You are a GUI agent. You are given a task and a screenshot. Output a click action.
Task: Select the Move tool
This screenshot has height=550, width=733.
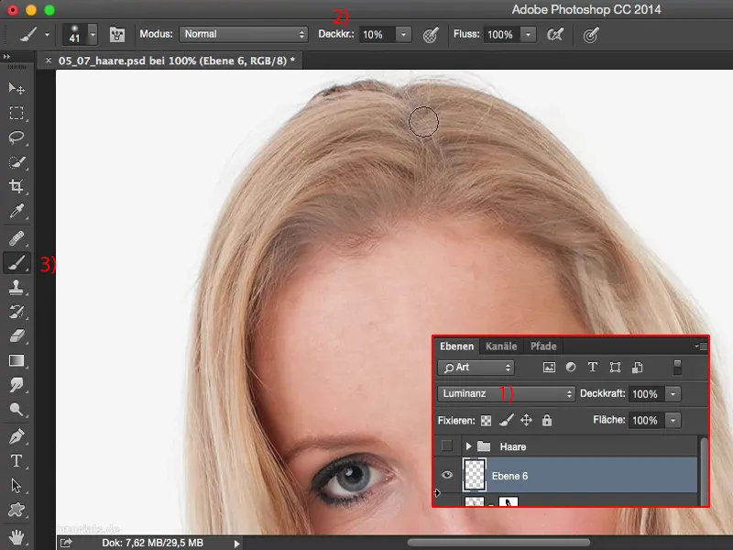pyautogui.click(x=16, y=88)
